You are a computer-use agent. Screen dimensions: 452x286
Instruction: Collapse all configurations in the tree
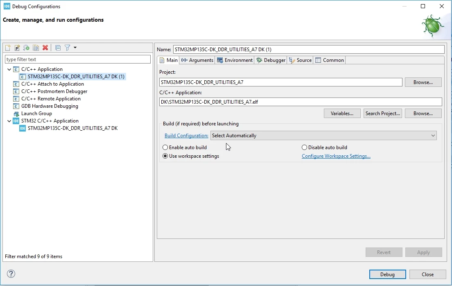(x=58, y=48)
